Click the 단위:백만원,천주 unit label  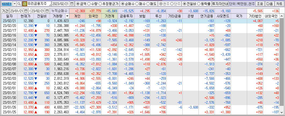point(242,4)
